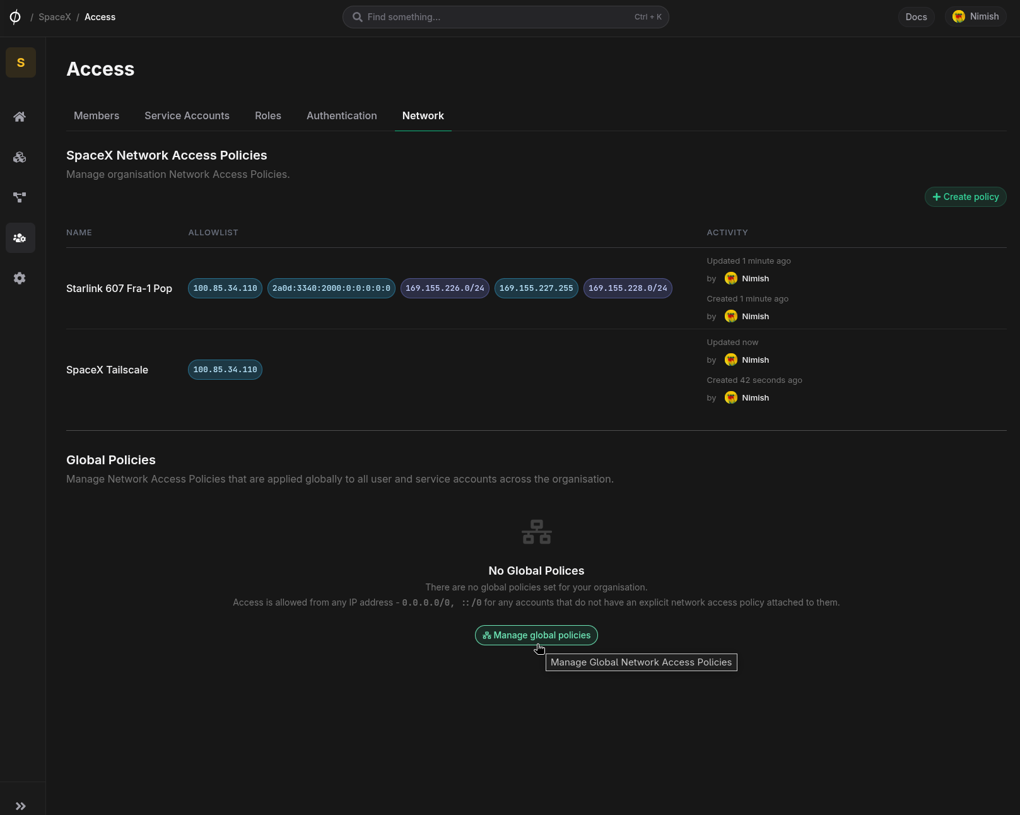Switch to the Members tab
Image resolution: width=1020 pixels, height=815 pixels.
tap(97, 115)
